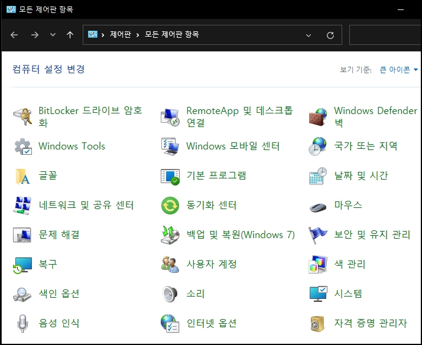
Task: Select the 모든 제어판 항목 breadcrumb segment
Action: point(172,34)
